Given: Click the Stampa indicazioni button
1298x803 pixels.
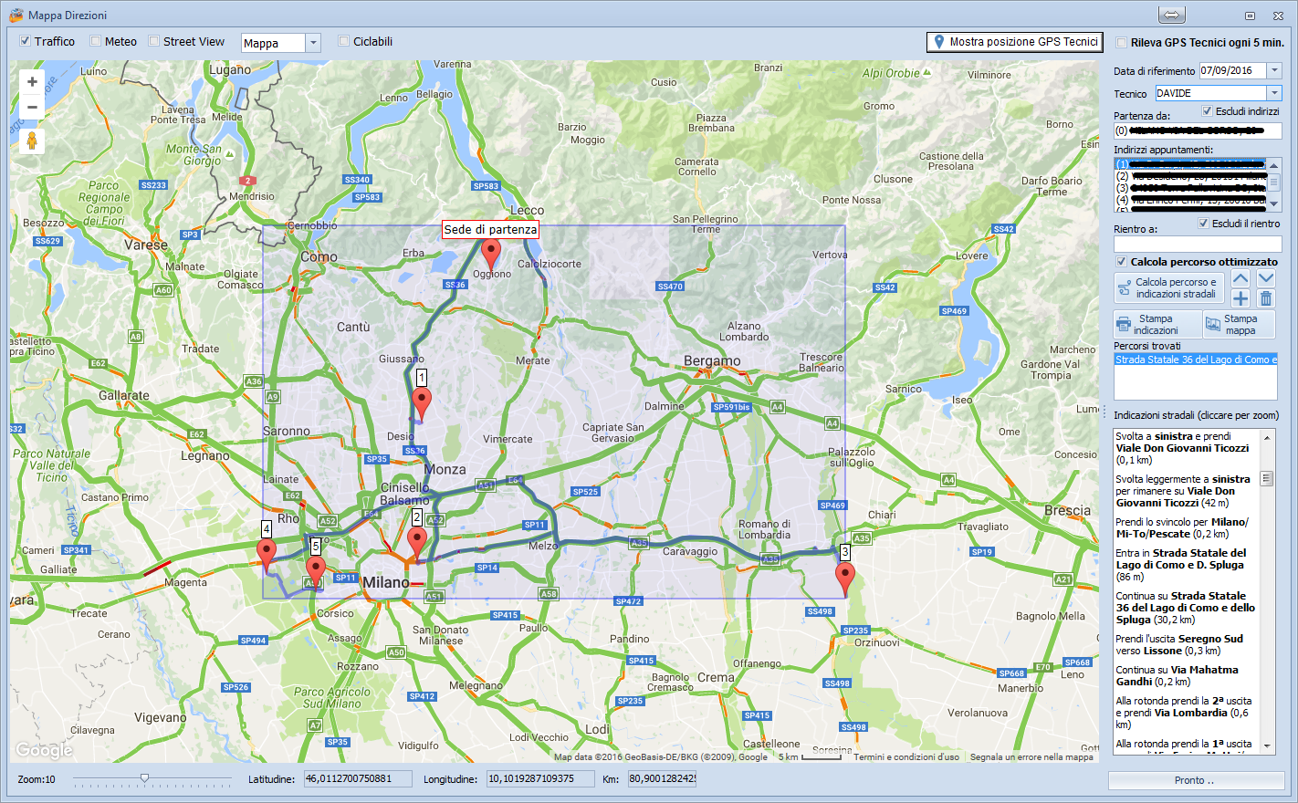Looking at the screenshot, I should point(1157,324).
